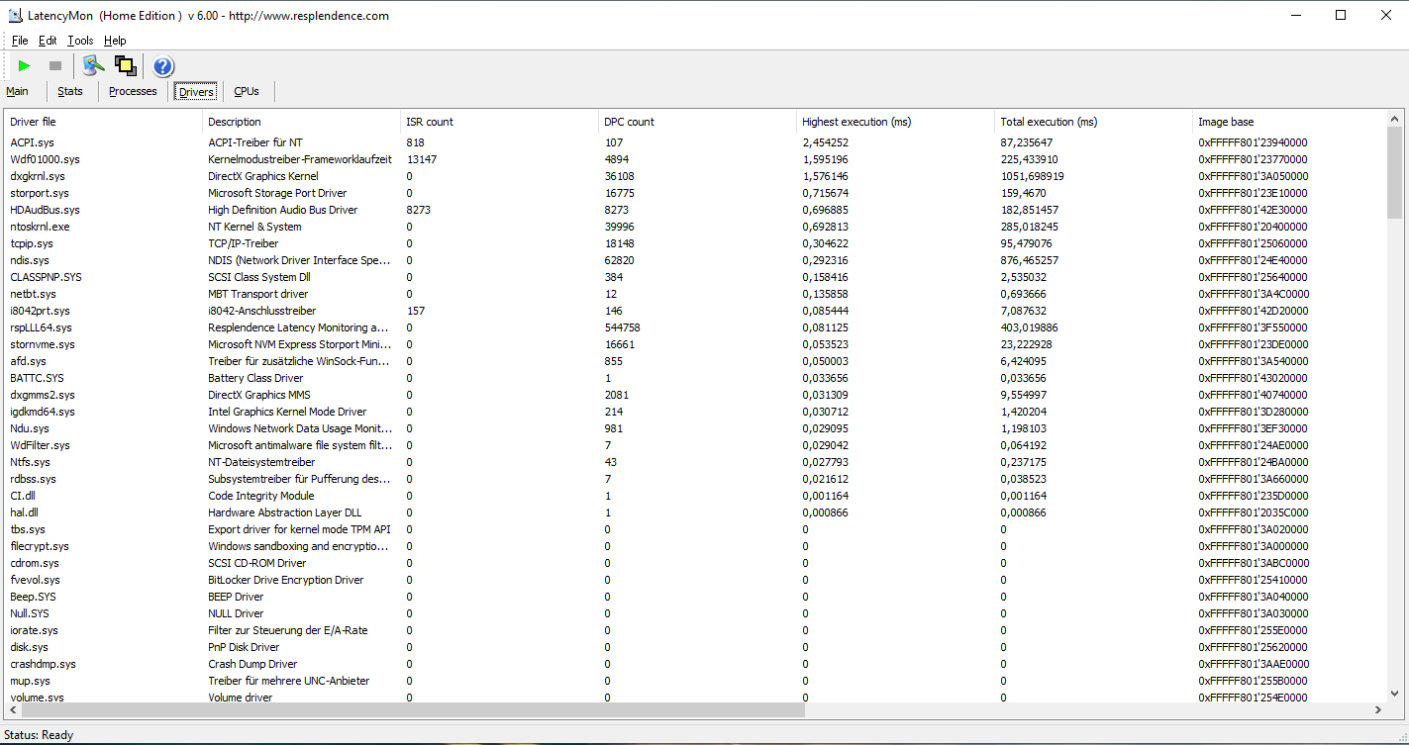Screen dimensions: 1409x745
Task: Select the netbt.sys driver row
Action: tap(695, 294)
